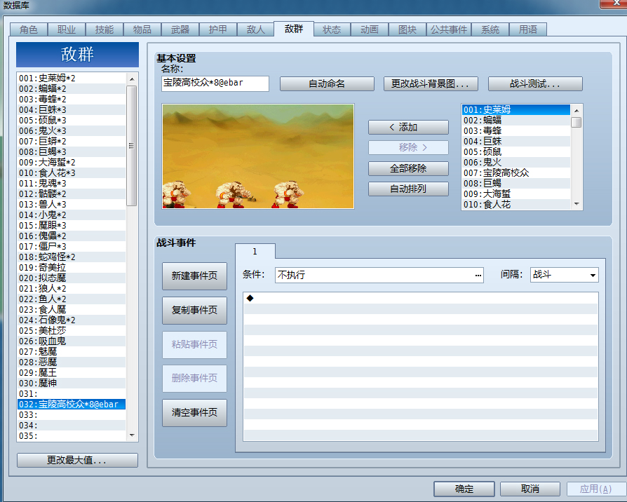Click 更改战斗背景图... button
Screen dimensions: 627x502
pyautogui.click(x=431, y=84)
